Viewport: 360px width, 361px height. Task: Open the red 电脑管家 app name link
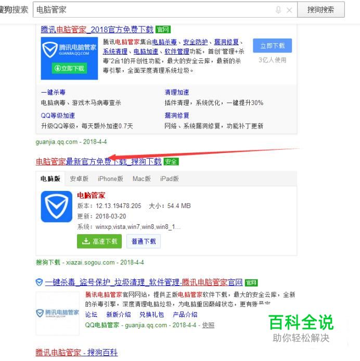pos(91,195)
